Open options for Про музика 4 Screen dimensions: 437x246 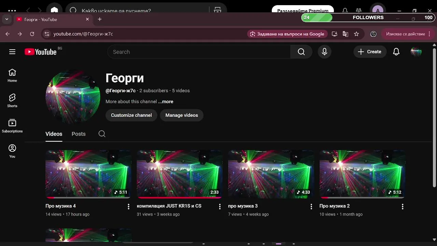[128, 206]
